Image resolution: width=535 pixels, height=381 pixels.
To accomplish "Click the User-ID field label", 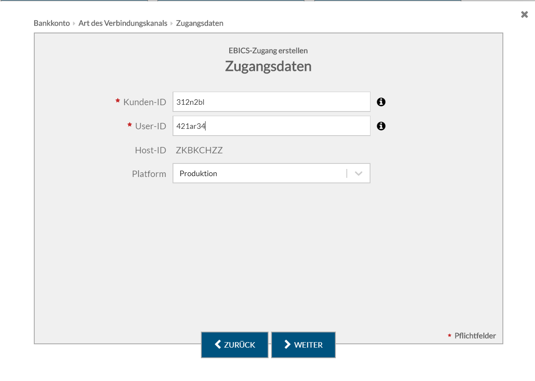I will click(x=151, y=126).
